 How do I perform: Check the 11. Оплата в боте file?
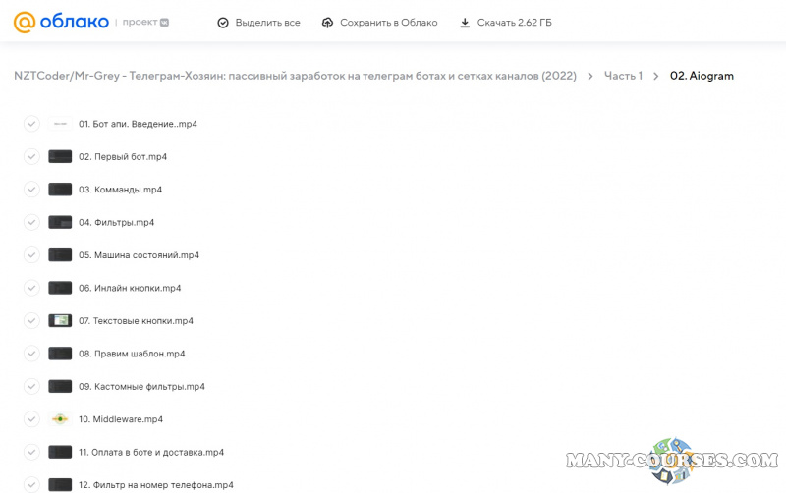click(x=31, y=453)
